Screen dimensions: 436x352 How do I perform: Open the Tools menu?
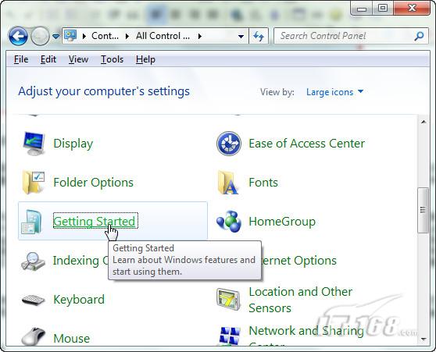click(x=112, y=59)
